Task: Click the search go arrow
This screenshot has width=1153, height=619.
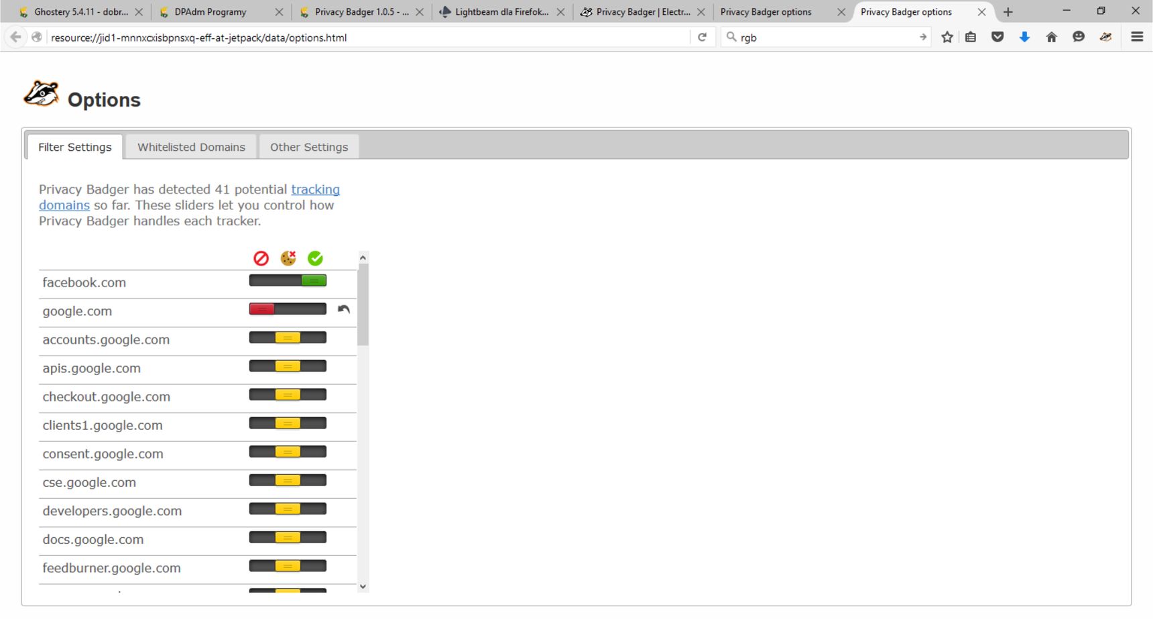Action: 923,37
